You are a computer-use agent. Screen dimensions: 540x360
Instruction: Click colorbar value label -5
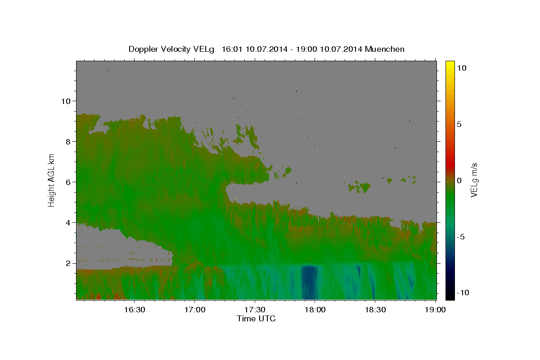460,237
